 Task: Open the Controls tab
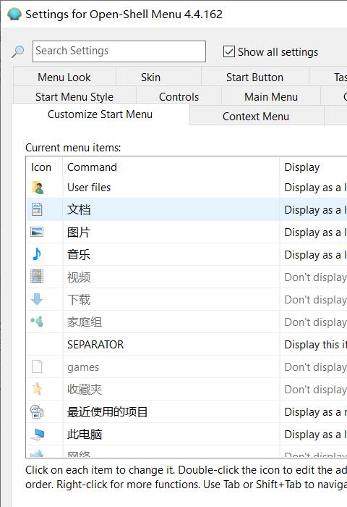coord(179,96)
